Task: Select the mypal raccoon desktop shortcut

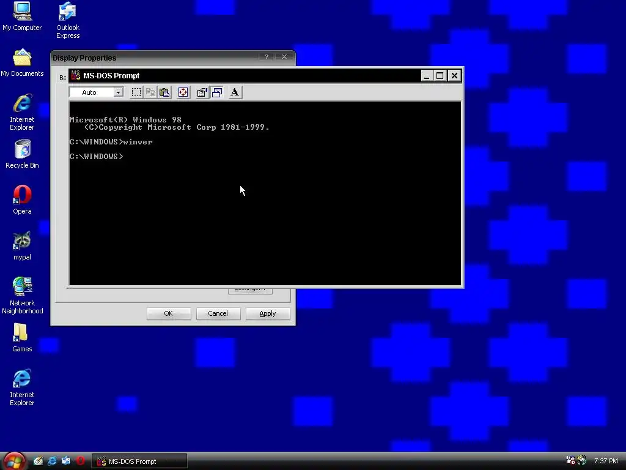Action: tap(22, 246)
